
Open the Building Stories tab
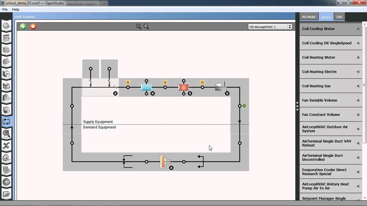pyautogui.click(x=6, y=86)
